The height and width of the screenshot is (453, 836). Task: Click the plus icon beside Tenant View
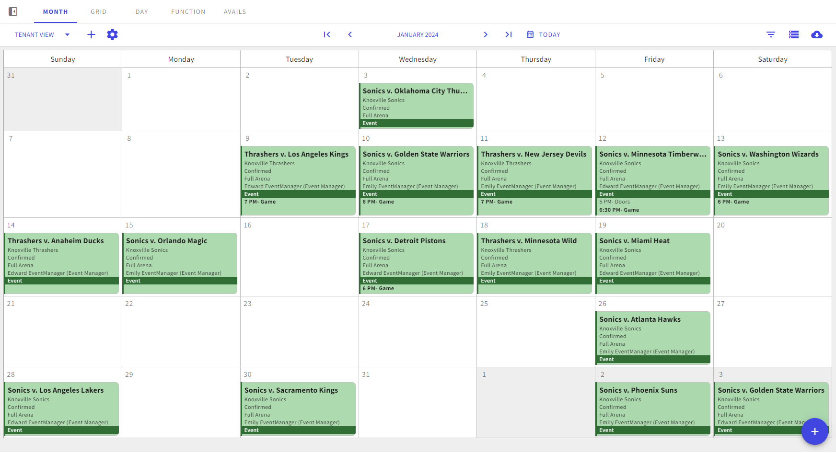click(91, 34)
